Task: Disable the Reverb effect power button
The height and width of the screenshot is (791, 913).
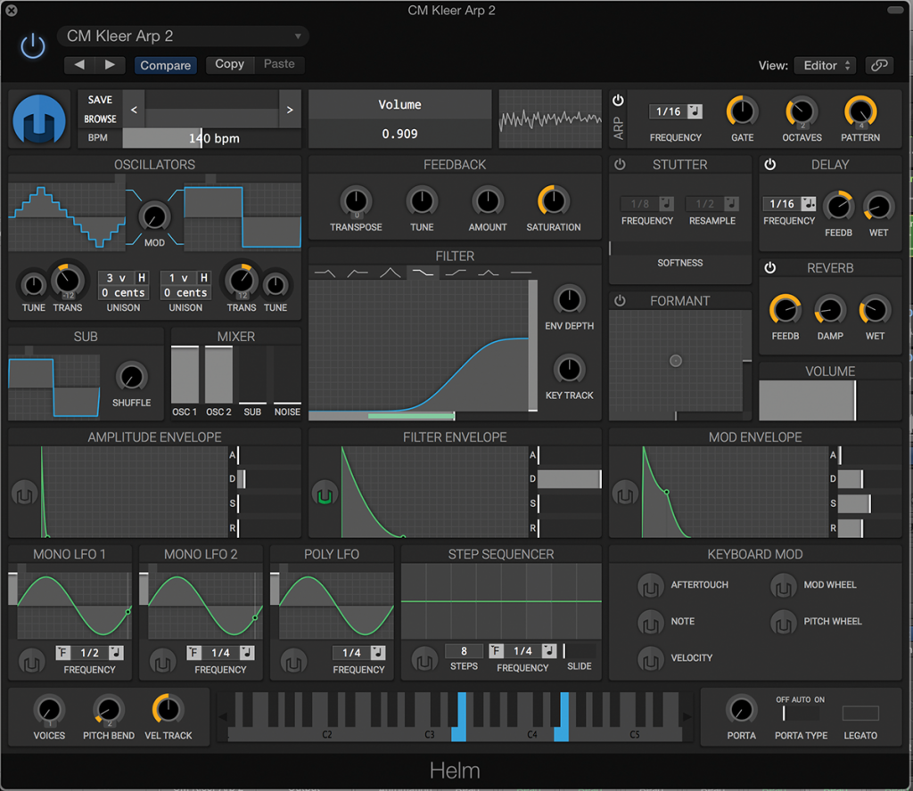Action: 769,267
